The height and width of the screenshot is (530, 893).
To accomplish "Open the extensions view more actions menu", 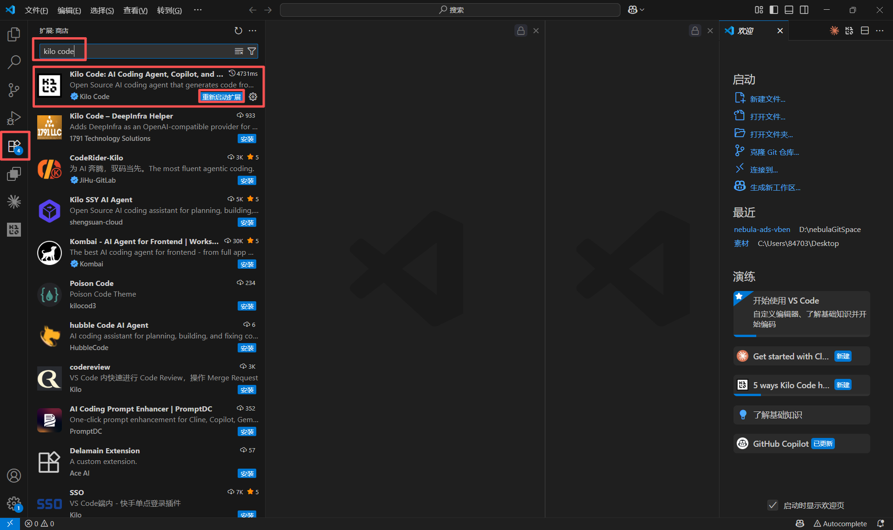I will [253, 30].
